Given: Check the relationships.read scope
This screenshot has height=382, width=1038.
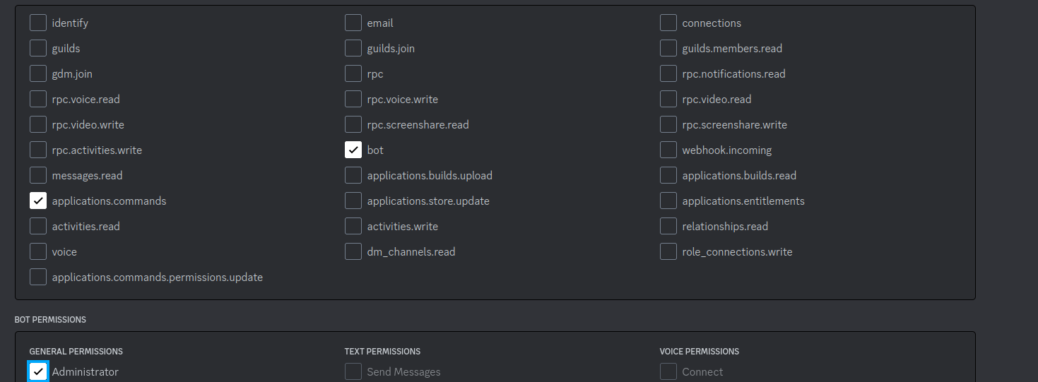Looking at the screenshot, I should 668,227.
